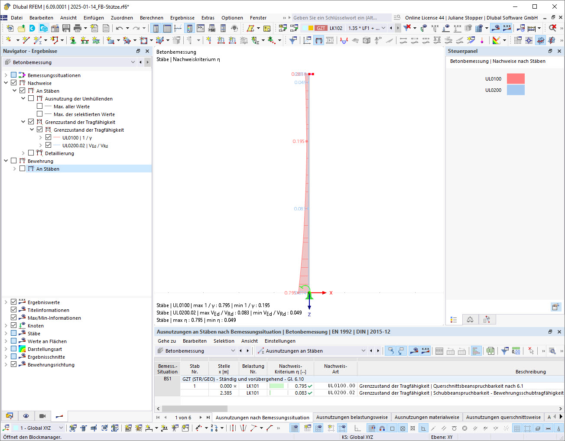Click the keyword search field
Screen dimensions: 565x441
(x=341, y=18)
